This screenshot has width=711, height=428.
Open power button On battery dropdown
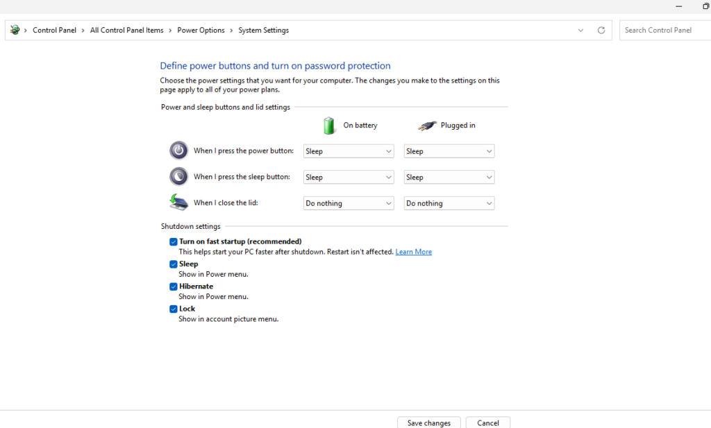tap(349, 151)
